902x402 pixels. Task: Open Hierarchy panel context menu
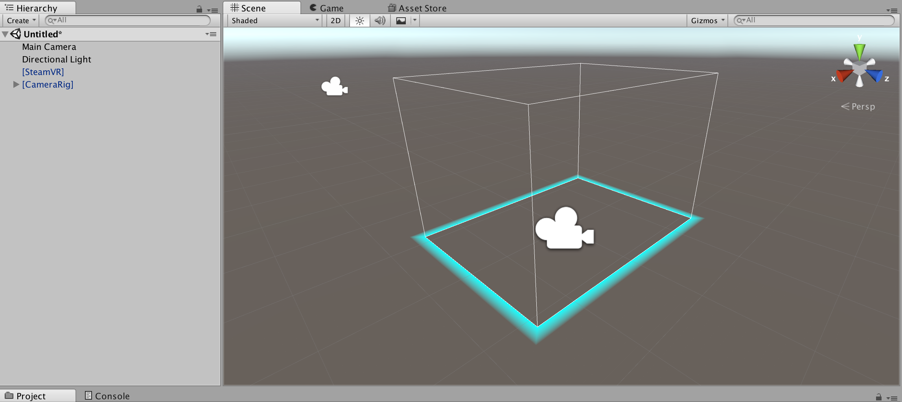[213, 10]
